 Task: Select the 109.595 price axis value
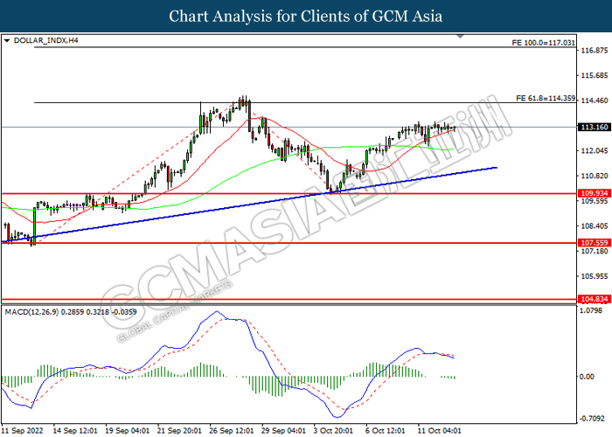click(x=595, y=201)
